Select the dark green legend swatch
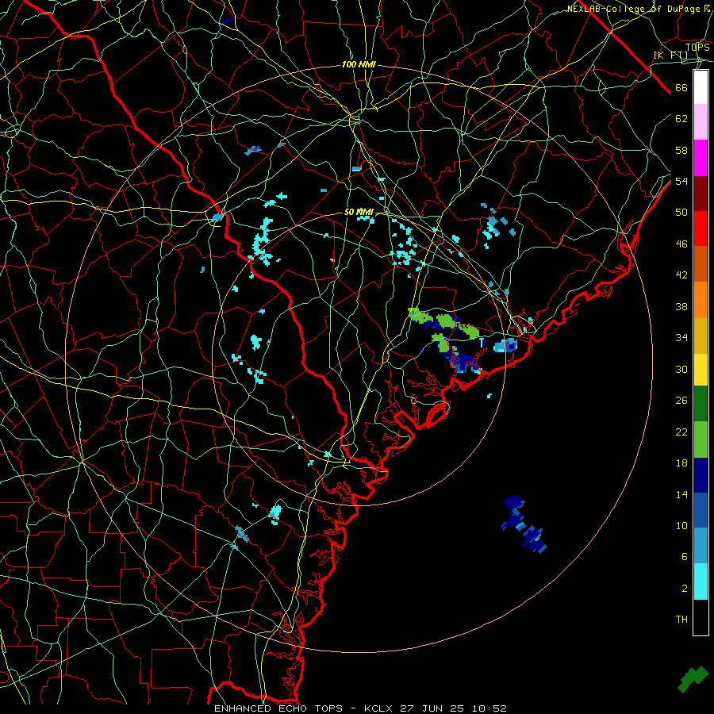 [701, 404]
